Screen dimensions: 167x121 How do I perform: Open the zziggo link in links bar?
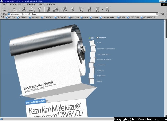(94, 17)
